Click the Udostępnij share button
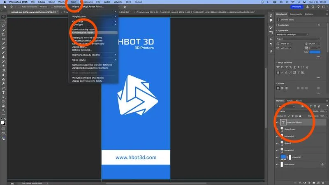This screenshot has width=329, height=185. [x=297, y=7]
